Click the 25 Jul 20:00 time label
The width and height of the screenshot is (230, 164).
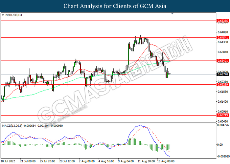click(48, 161)
